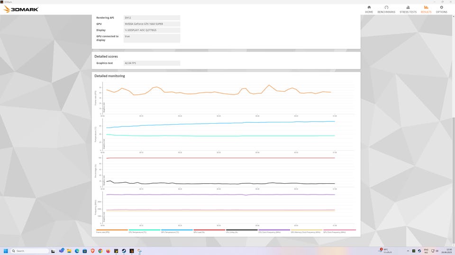
Task: Click the Graphics test FPS score
Action: click(152, 63)
